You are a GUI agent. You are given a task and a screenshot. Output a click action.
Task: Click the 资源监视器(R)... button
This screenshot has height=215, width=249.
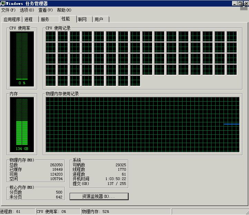coord(99,196)
